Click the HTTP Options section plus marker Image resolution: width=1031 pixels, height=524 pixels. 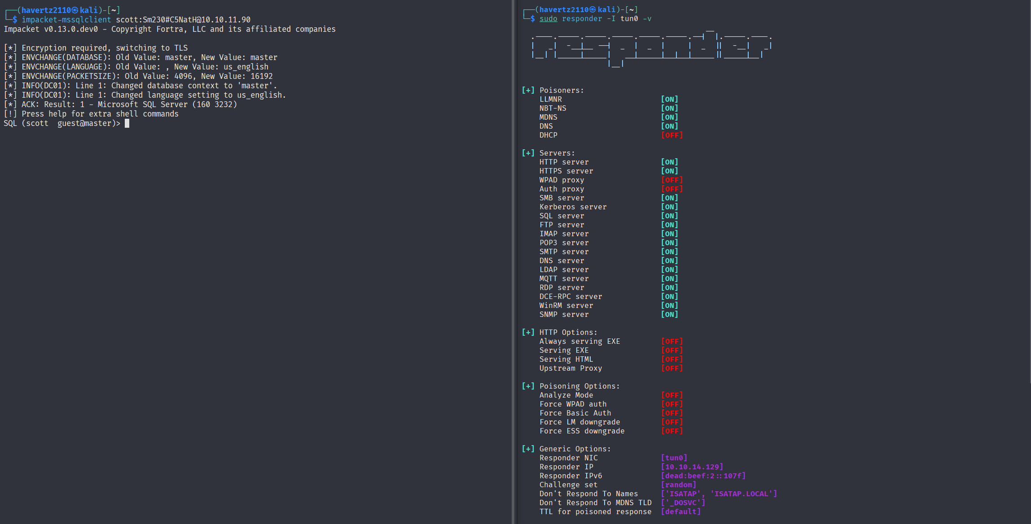pyautogui.click(x=528, y=333)
